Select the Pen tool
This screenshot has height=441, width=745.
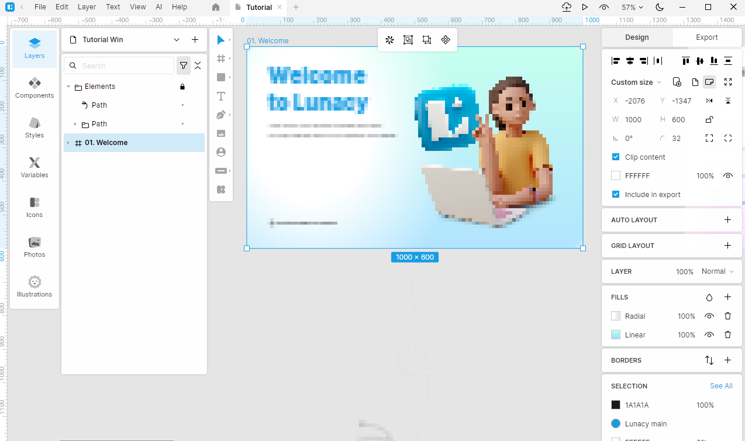[220, 115]
